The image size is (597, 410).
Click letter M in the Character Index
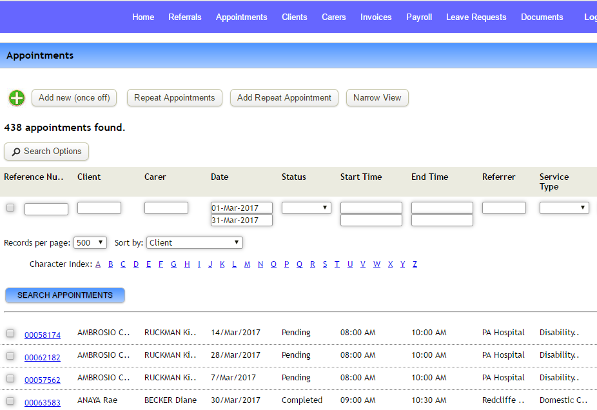(247, 264)
